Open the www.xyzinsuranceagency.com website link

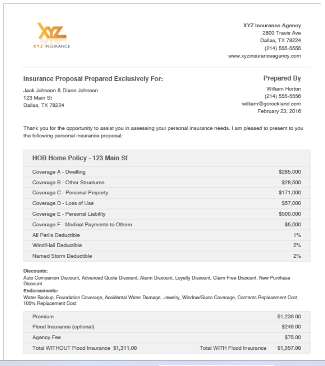[264, 56]
